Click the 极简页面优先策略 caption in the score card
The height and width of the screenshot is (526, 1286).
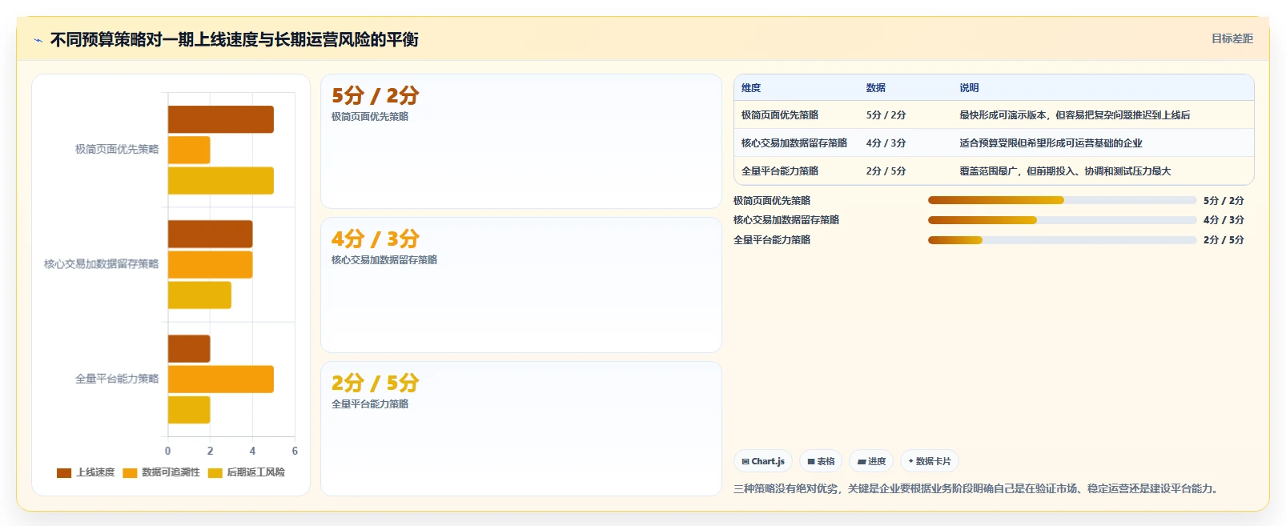pyautogui.click(x=370, y=116)
